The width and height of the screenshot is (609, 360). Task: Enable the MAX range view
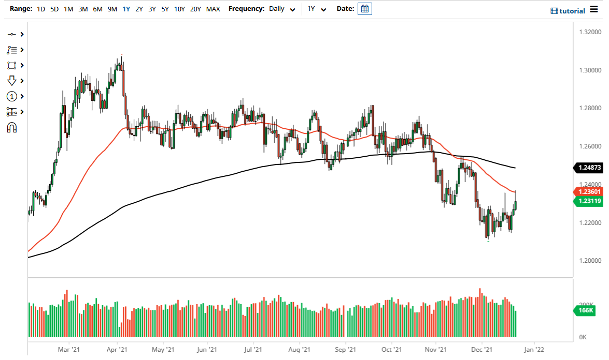click(213, 9)
